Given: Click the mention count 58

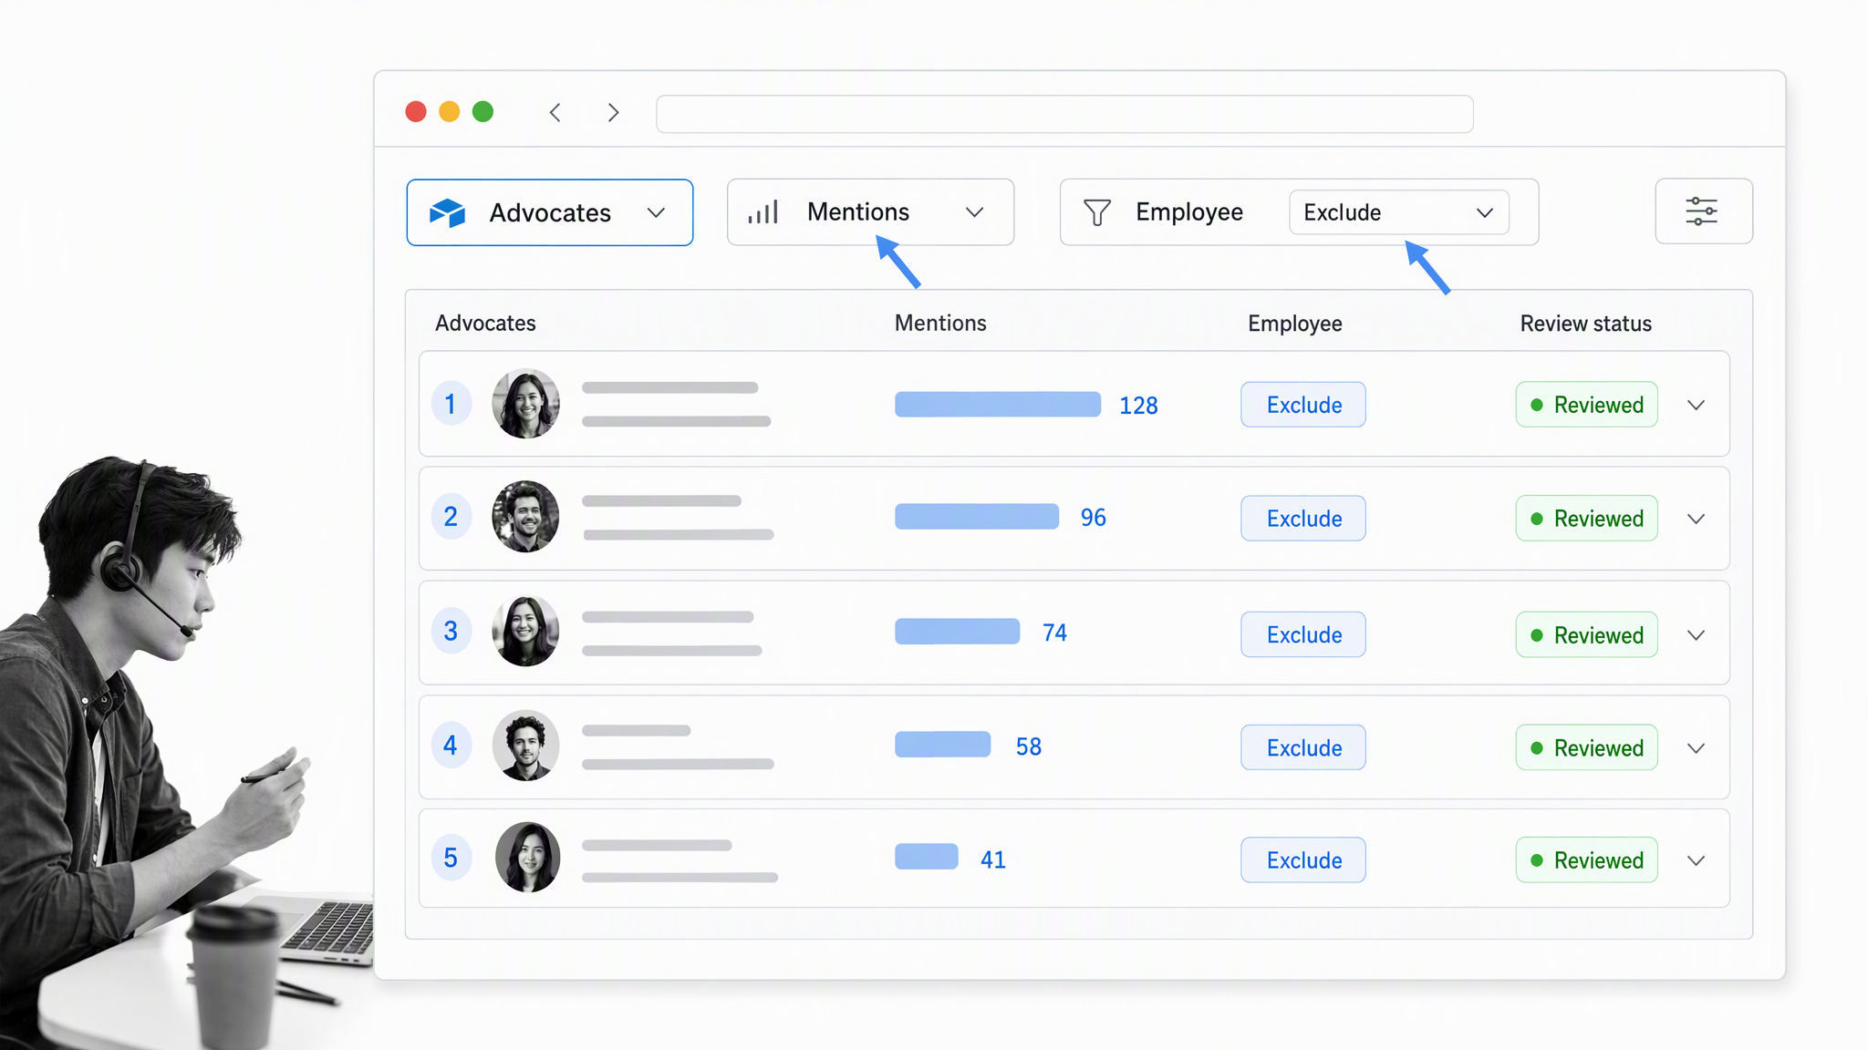Looking at the screenshot, I should point(1028,746).
